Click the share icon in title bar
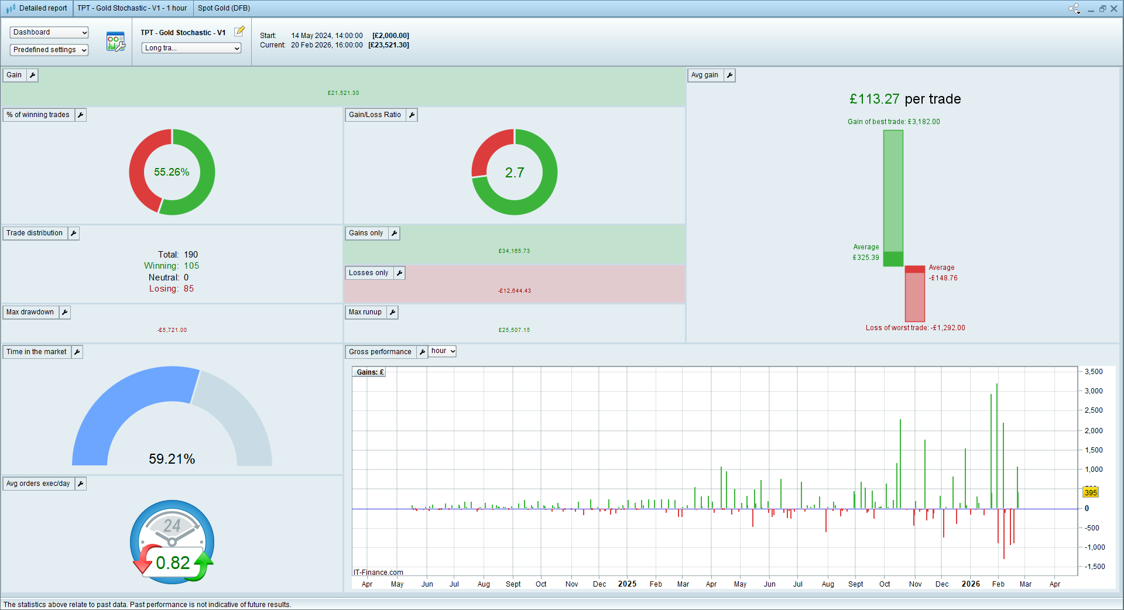 [x=1074, y=8]
